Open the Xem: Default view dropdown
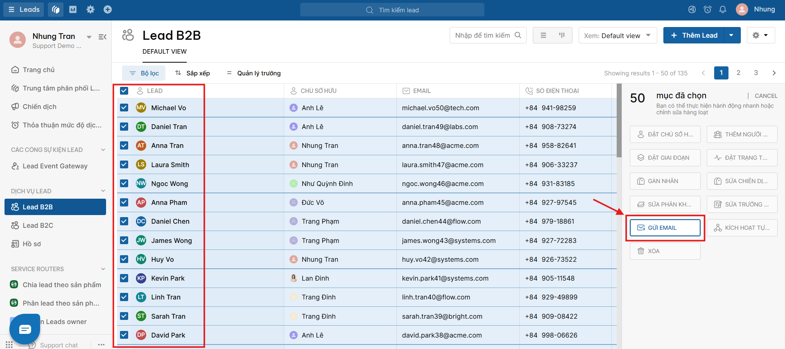The height and width of the screenshot is (349, 785). coord(618,35)
